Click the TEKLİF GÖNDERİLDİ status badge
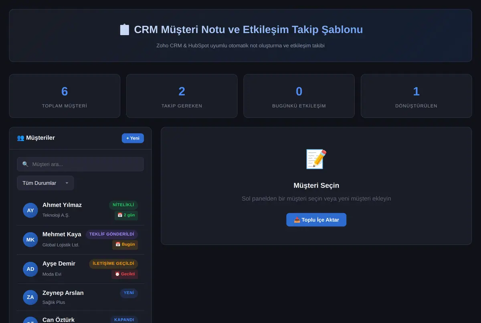Screen dimensions: 481x323 click(x=112, y=234)
